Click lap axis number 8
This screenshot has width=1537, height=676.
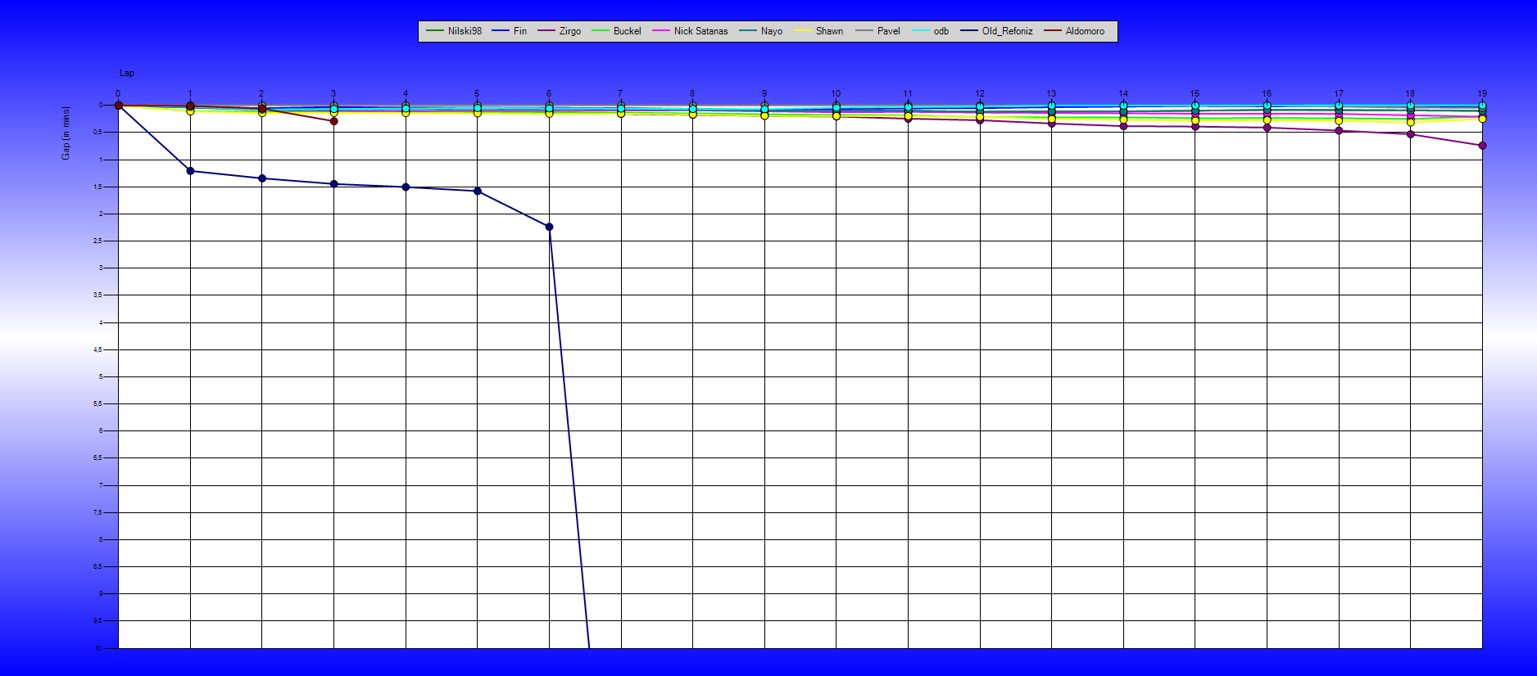tap(692, 93)
